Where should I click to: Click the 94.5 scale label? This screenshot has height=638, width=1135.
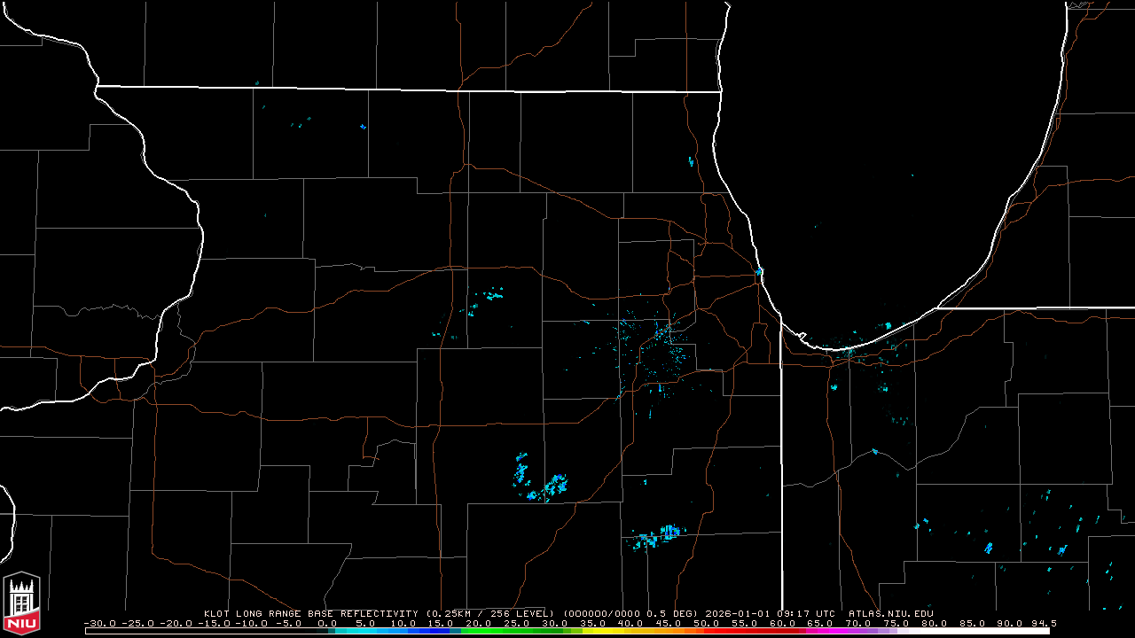(x=1043, y=623)
